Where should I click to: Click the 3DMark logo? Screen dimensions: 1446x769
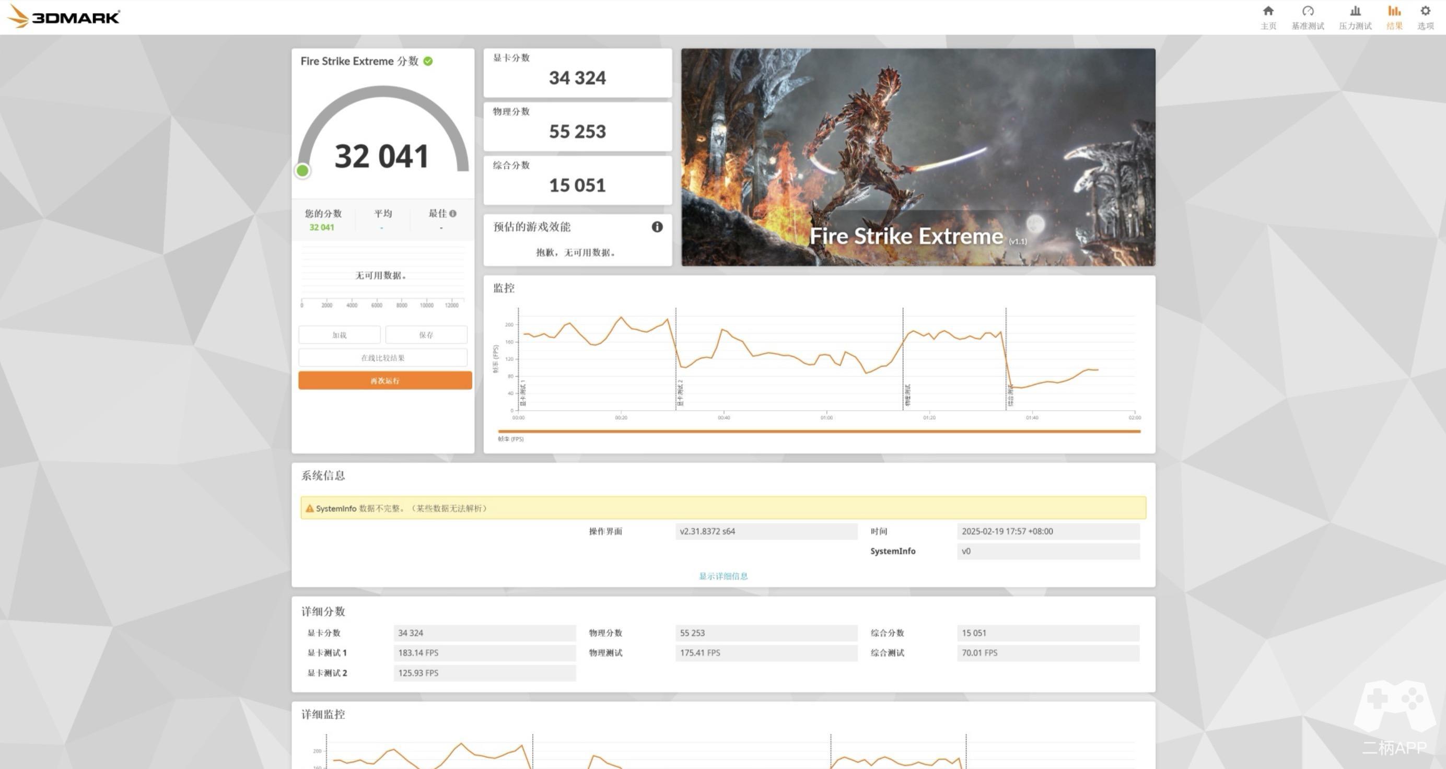point(63,17)
